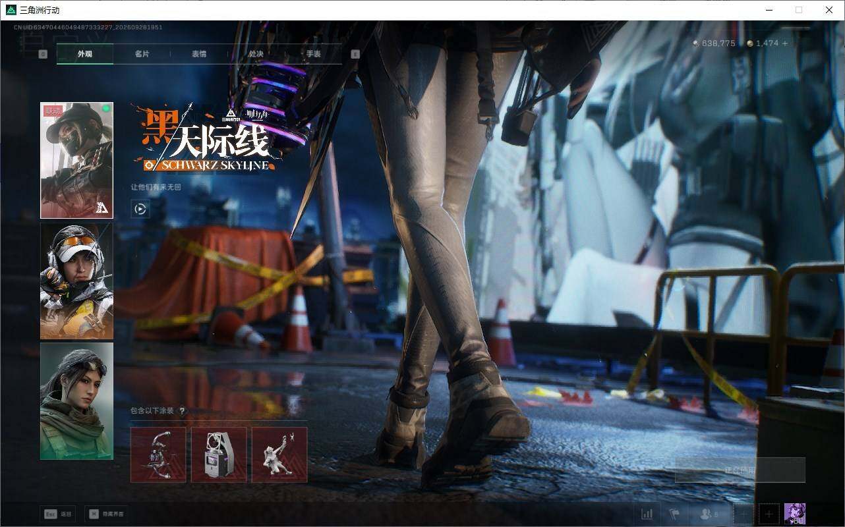845x527 pixels.
Task: Click the solid-border plus squad slot
Action: [x=769, y=514]
